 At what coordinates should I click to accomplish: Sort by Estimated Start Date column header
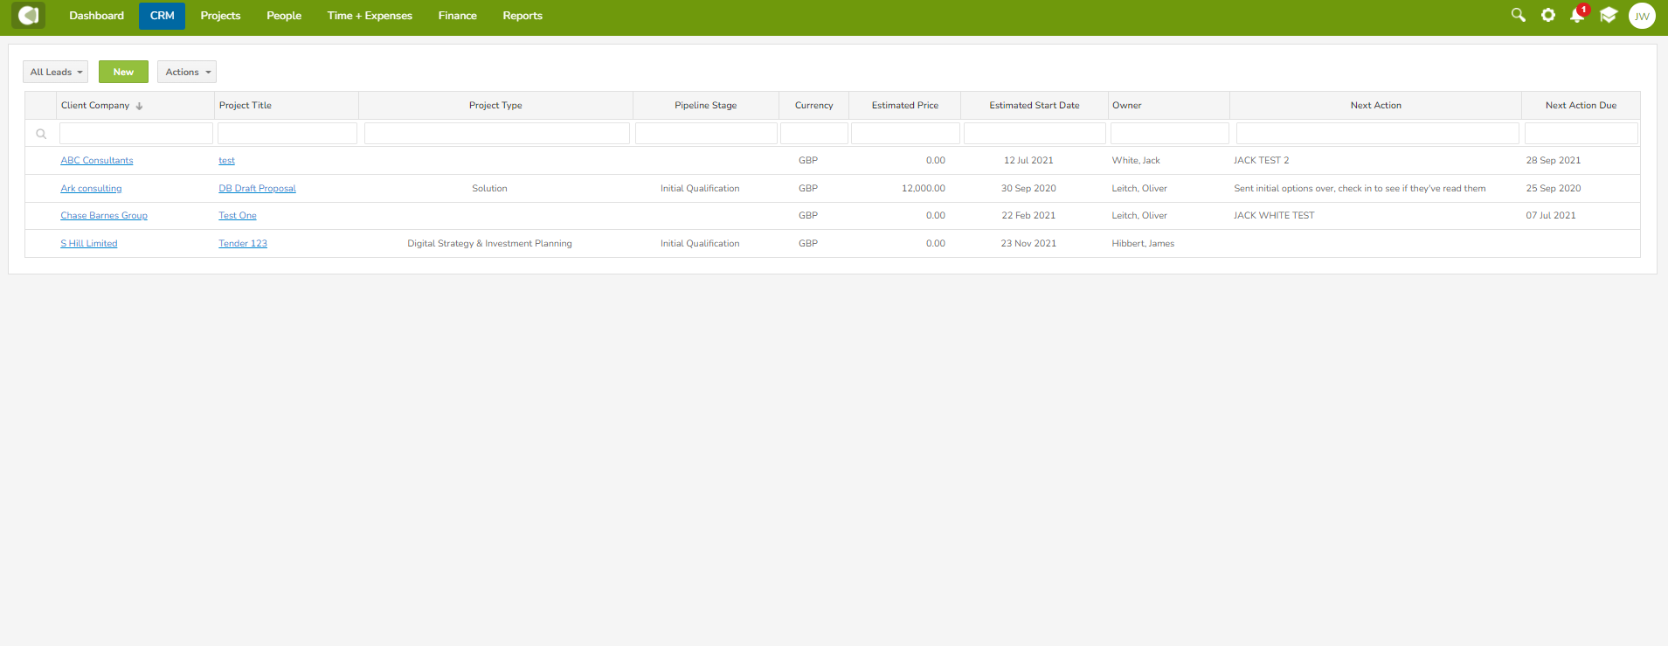1035,106
